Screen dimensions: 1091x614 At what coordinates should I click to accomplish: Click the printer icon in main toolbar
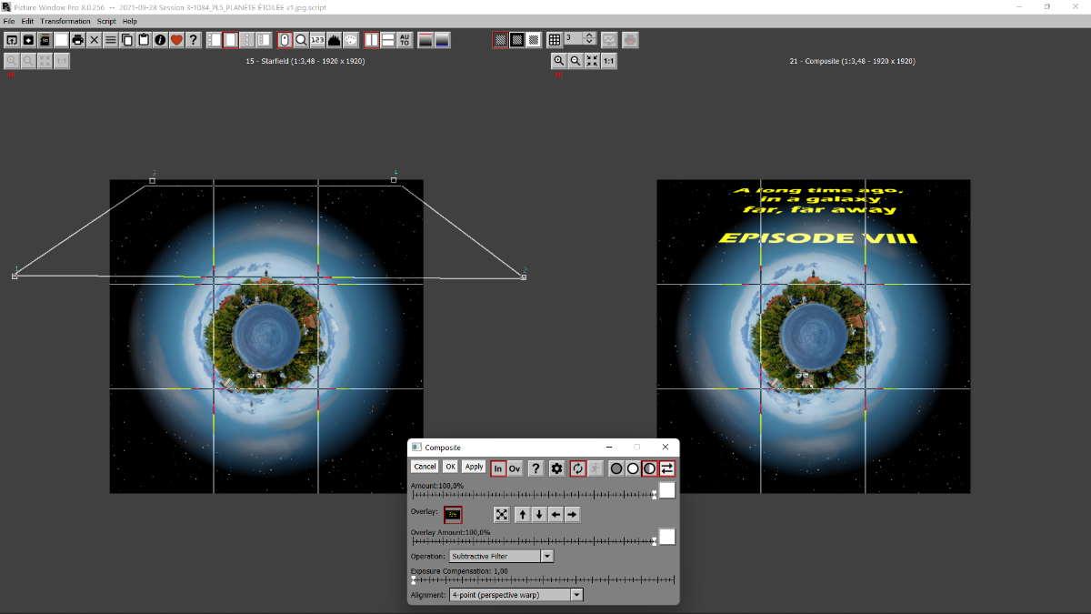pyautogui.click(x=77, y=40)
